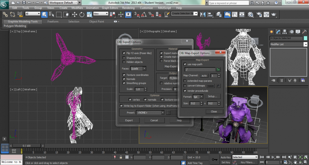The image size is (309, 165).
Task: Click the Unlink Selection tool
Action: (x=13, y=14)
